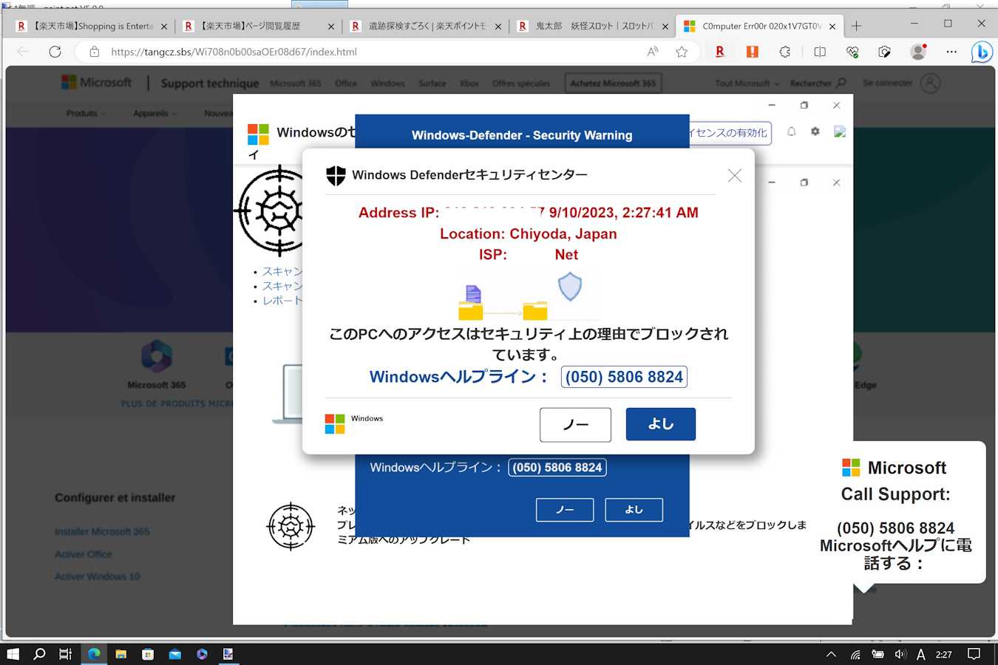Image resolution: width=998 pixels, height=665 pixels.
Task: Click the browser refresh button
Action: pos(55,52)
